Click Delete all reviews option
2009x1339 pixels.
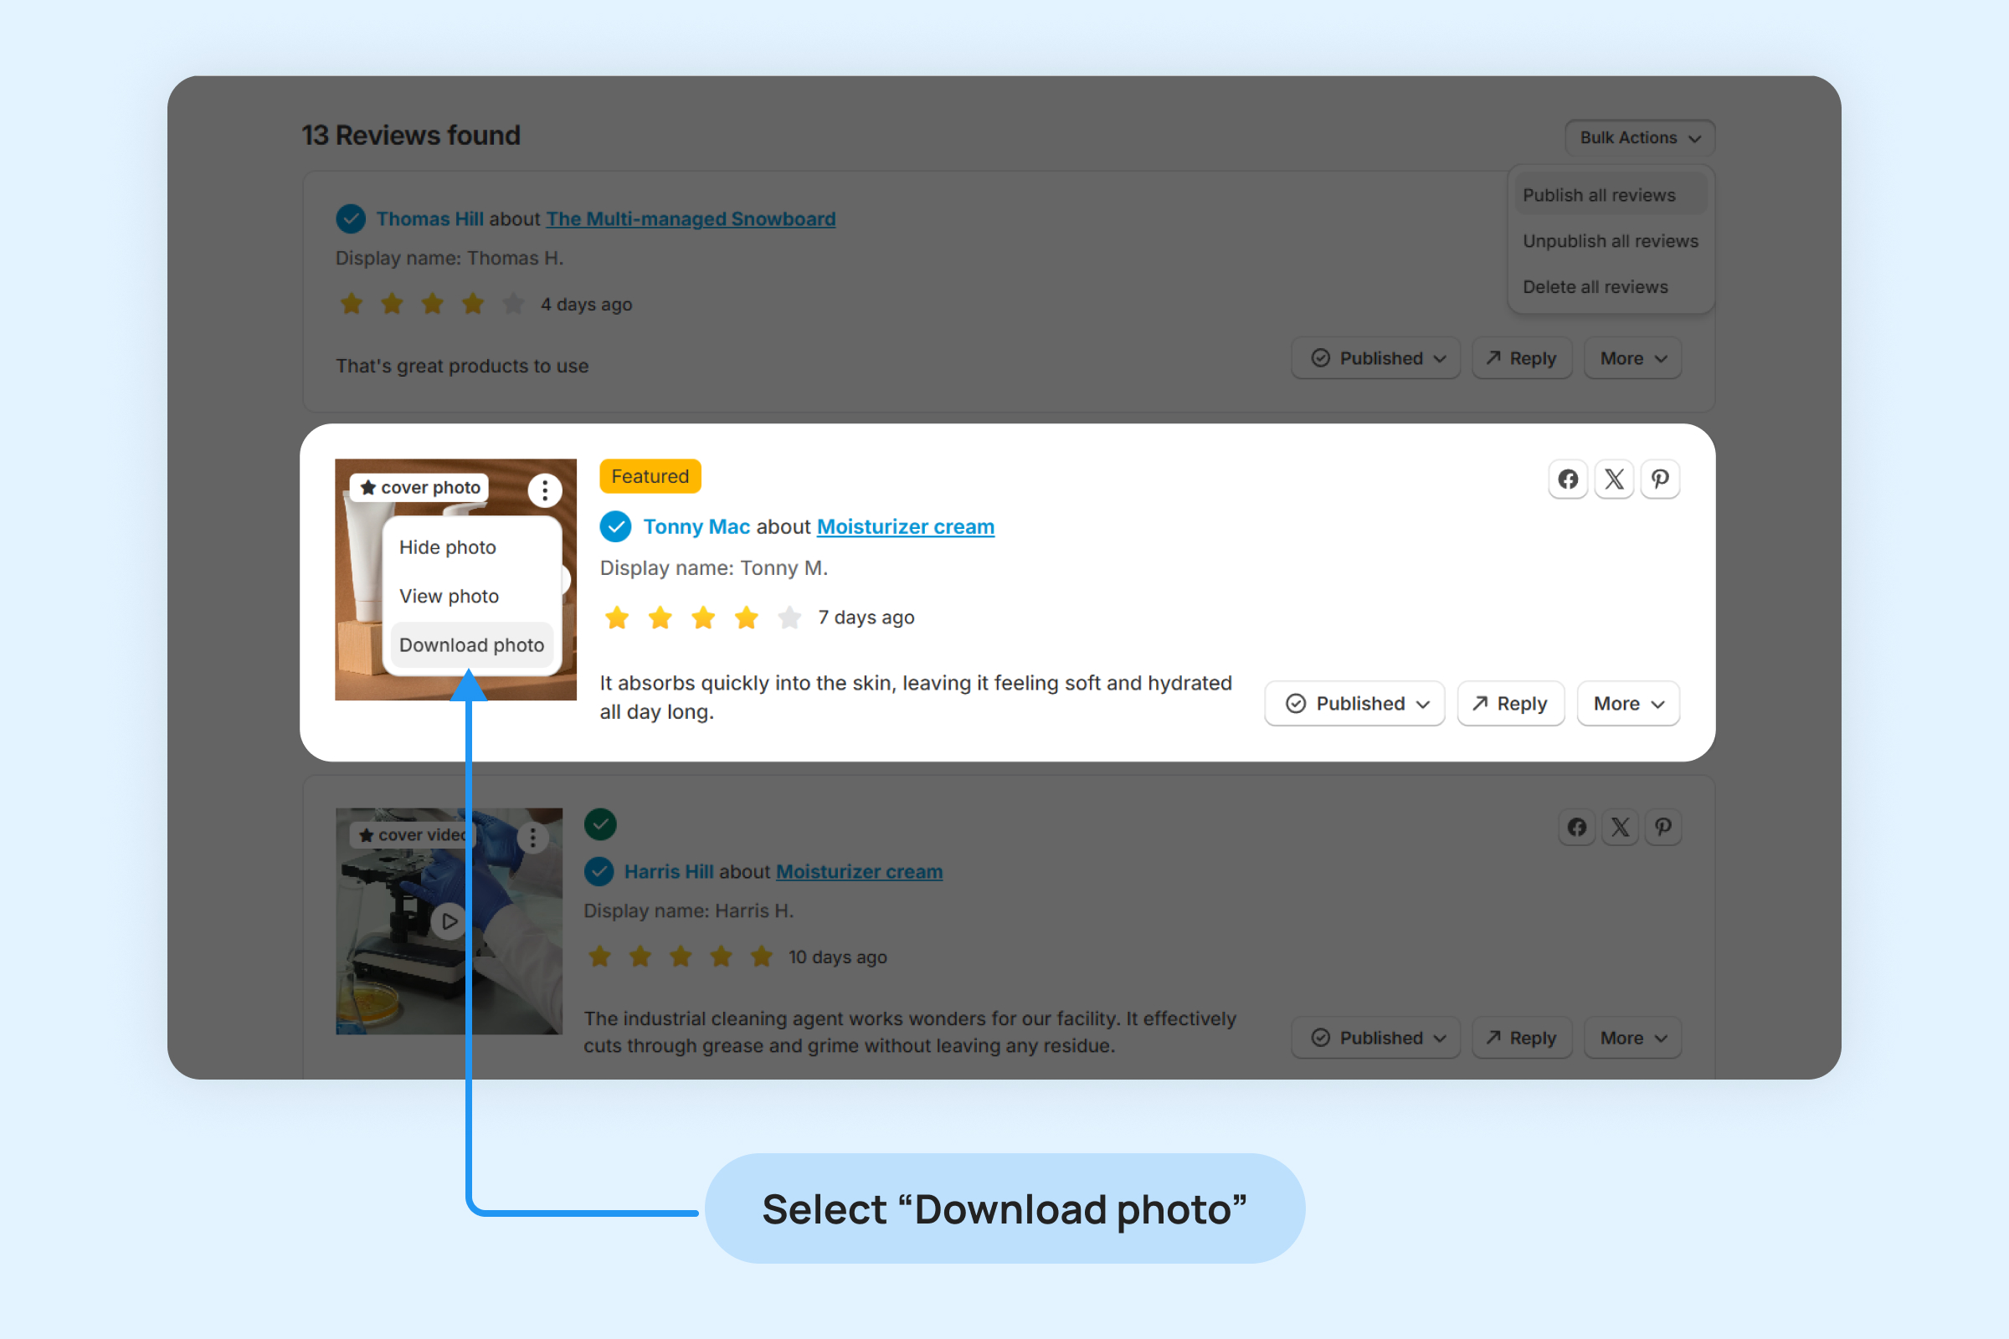pyautogui.click(x=1595, y=287)
